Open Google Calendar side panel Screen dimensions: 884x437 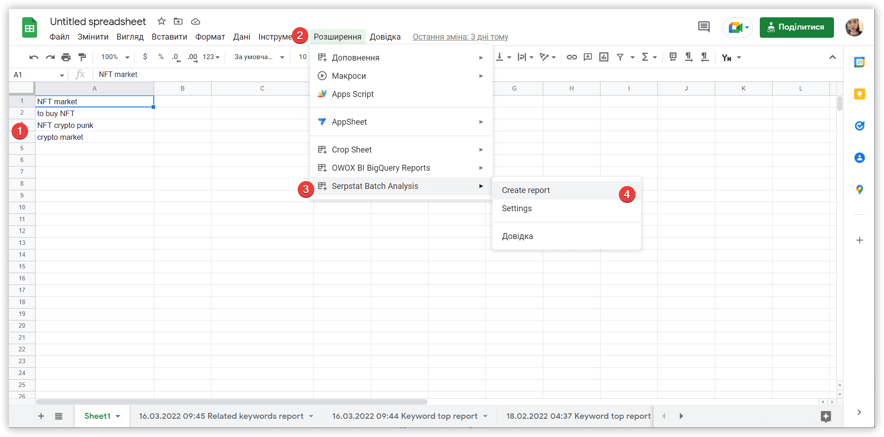pos(859,62)
